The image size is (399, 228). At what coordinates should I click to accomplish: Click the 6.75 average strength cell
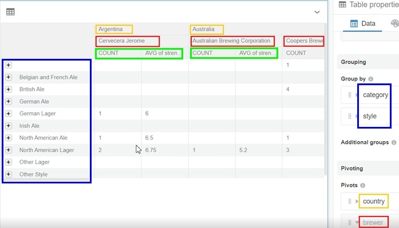click(151, 150)
